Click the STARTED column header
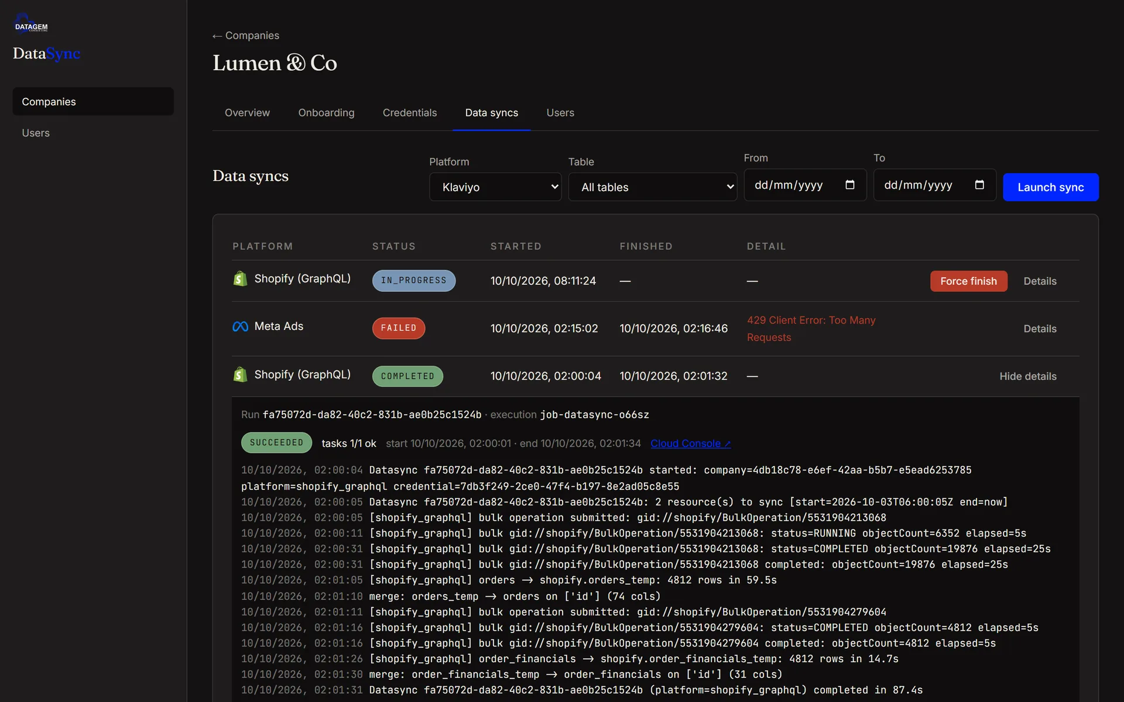The width and height of the screenshot is (1124, 702). (516, 246)
